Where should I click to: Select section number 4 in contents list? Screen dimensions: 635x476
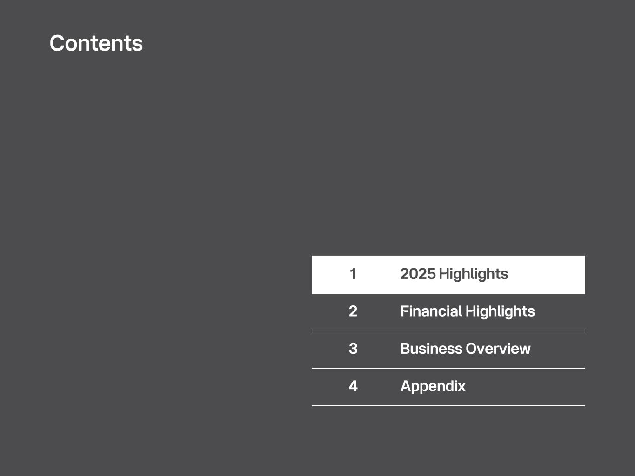[353, 386]
